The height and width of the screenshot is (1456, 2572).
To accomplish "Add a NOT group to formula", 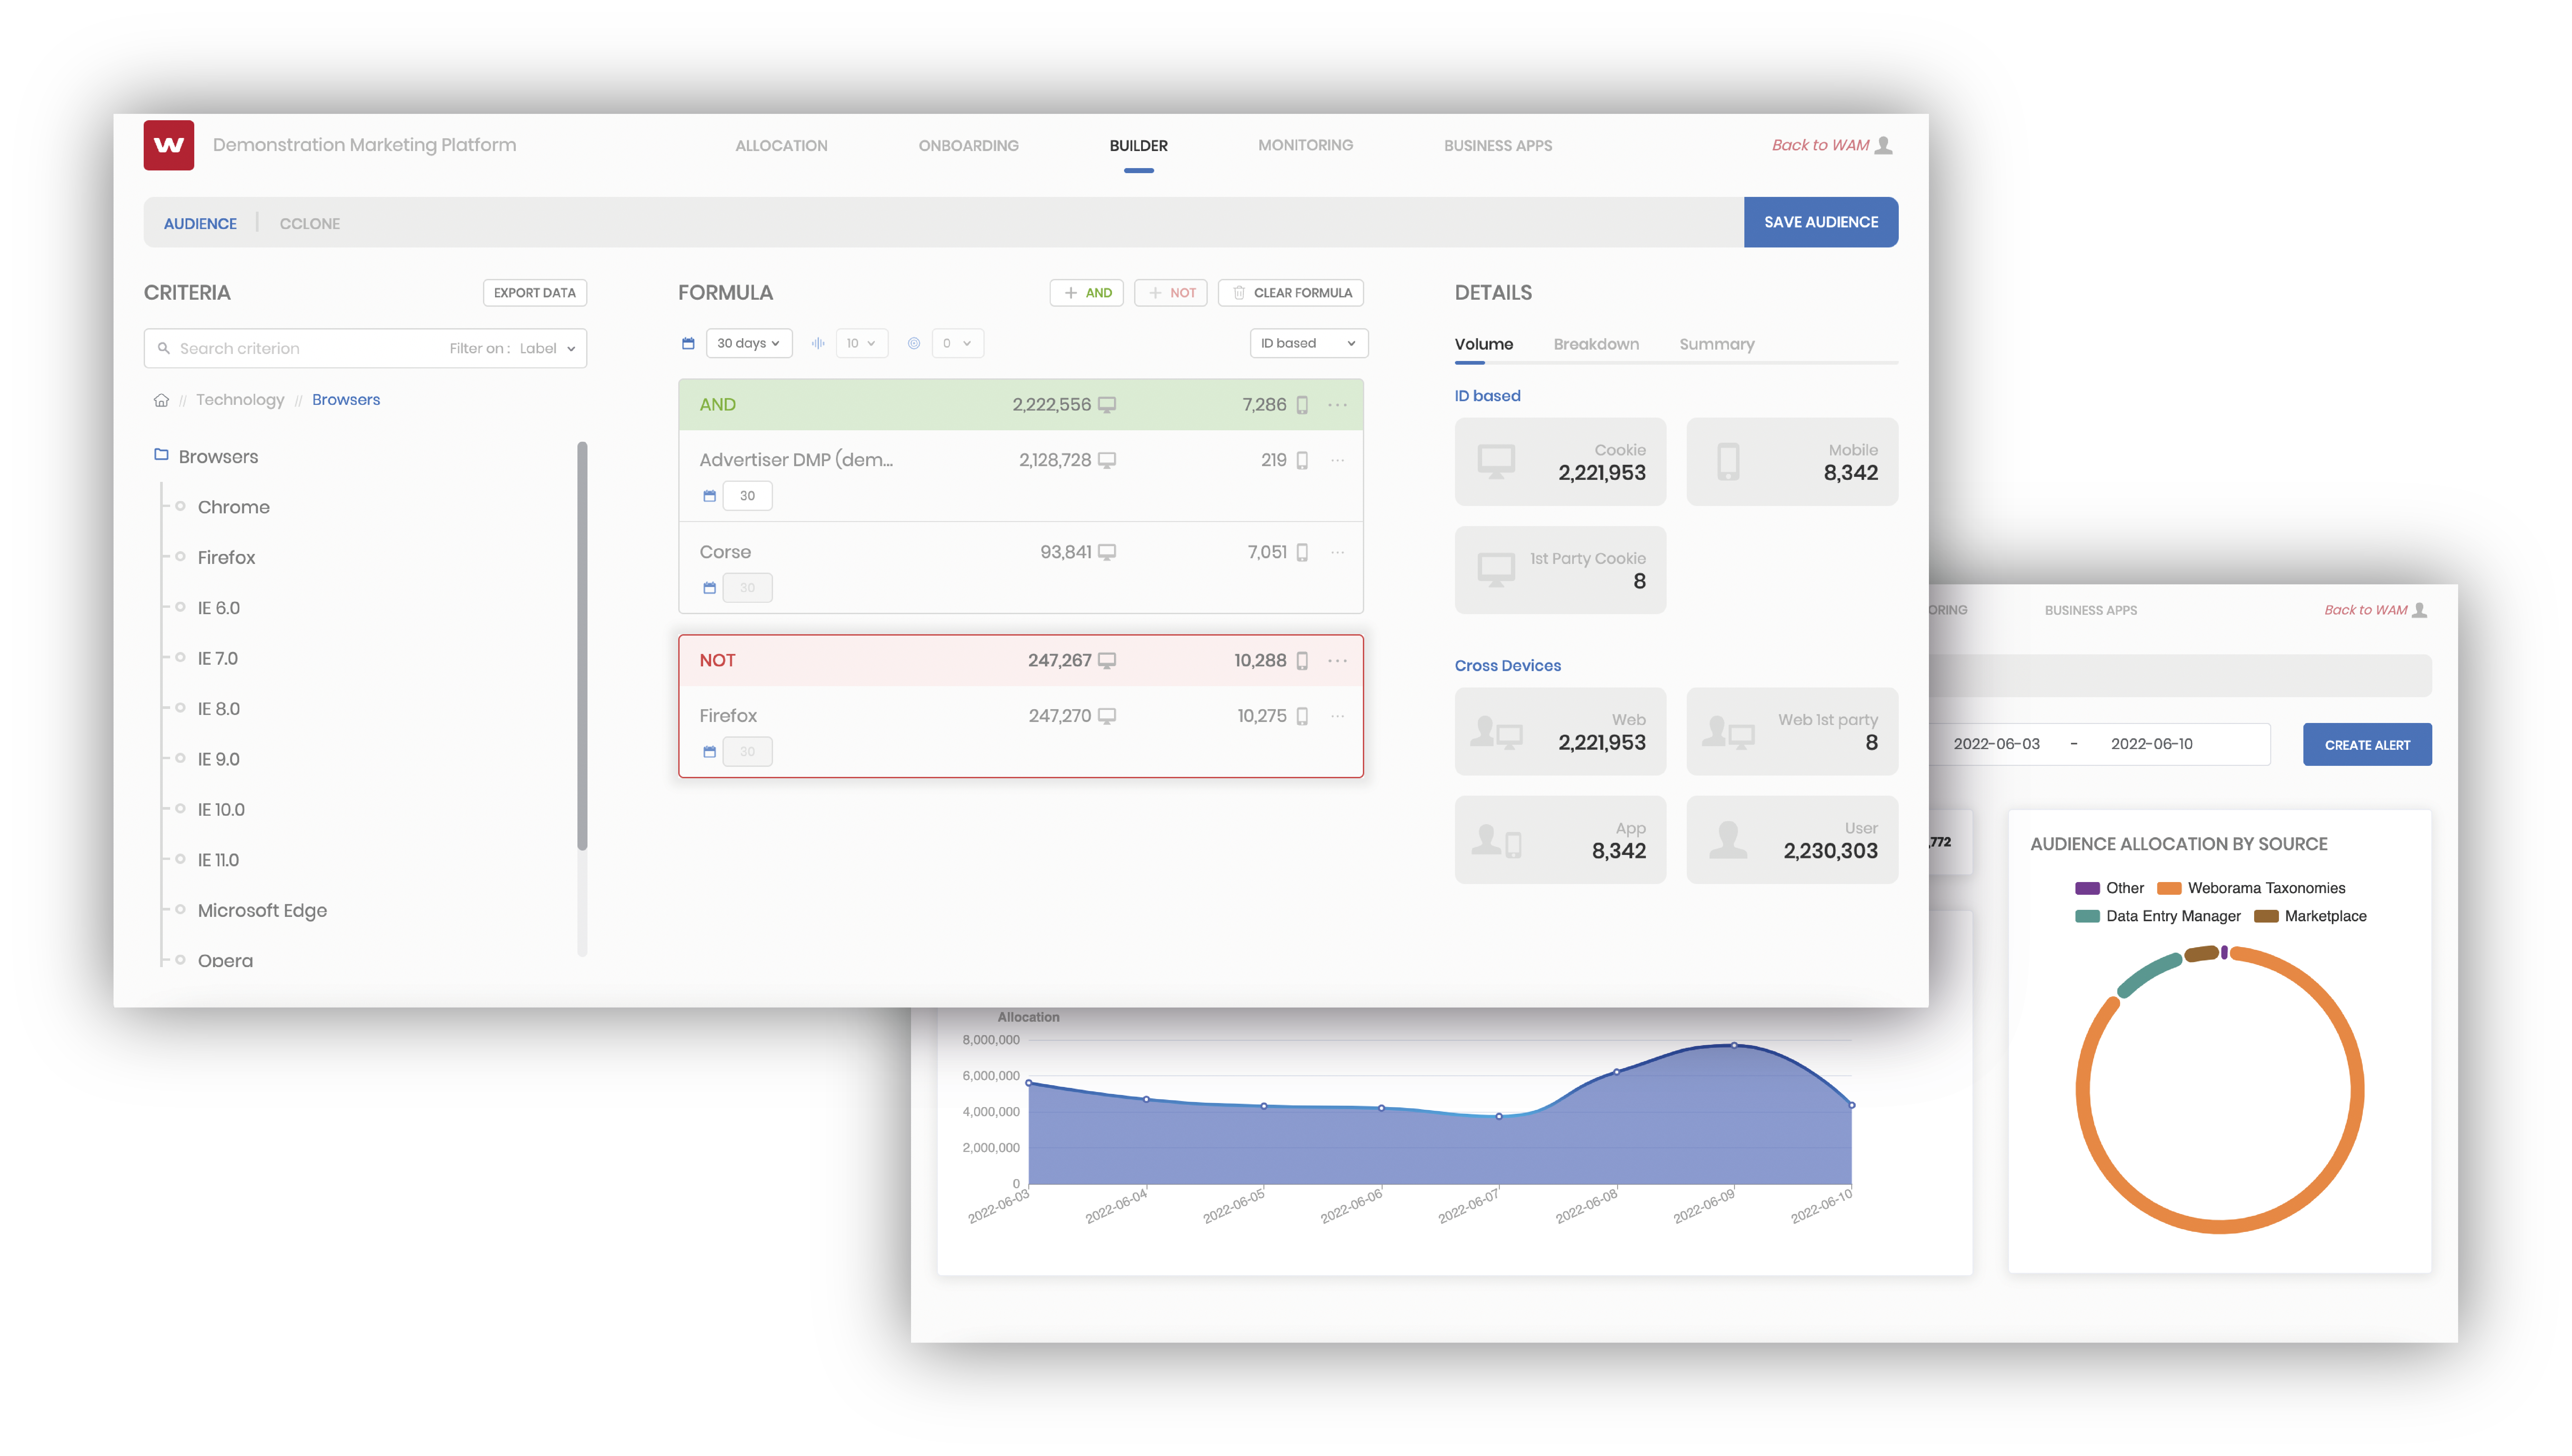I will point(1171,293).
